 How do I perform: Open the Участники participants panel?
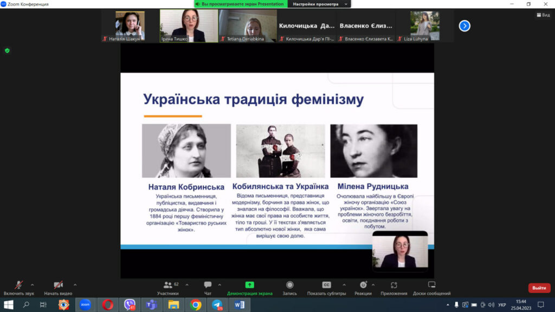[167, 285]
